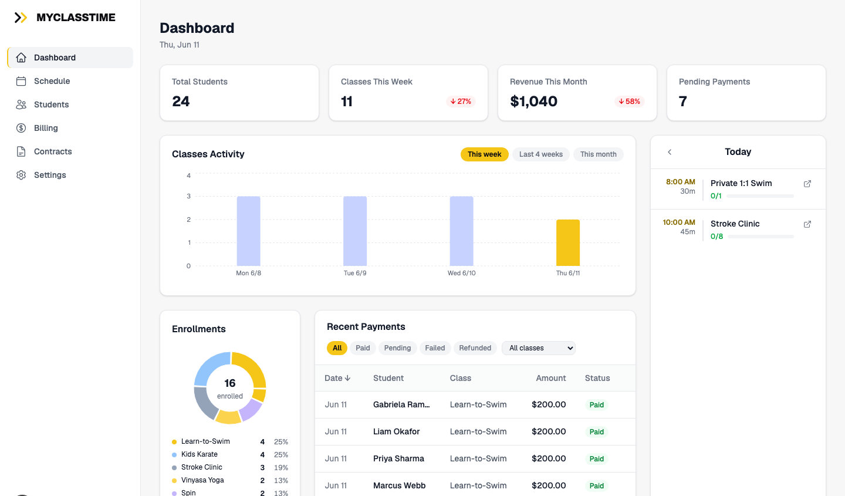Open the All classes dropdown

click(539, 348)
